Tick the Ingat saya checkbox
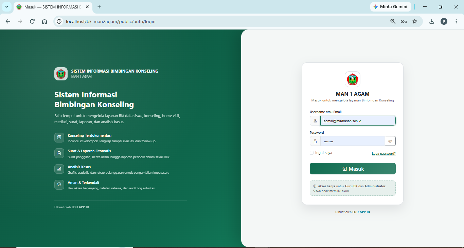Screen dimensions: 464x248 pos(312,153)
